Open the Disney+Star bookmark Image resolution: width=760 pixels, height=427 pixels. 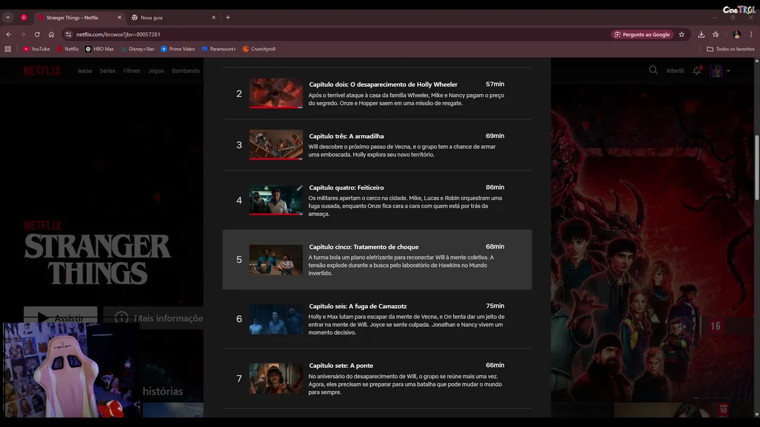(x=138, y=49)
